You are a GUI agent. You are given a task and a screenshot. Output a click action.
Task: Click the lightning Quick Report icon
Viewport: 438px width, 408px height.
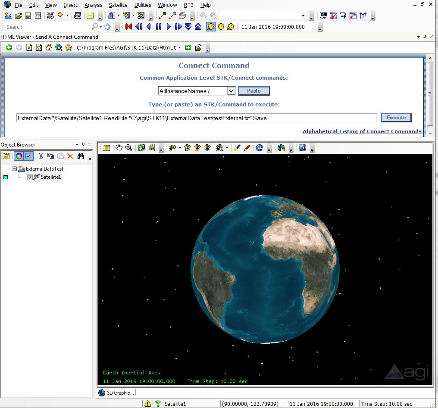tap(127, 16)
